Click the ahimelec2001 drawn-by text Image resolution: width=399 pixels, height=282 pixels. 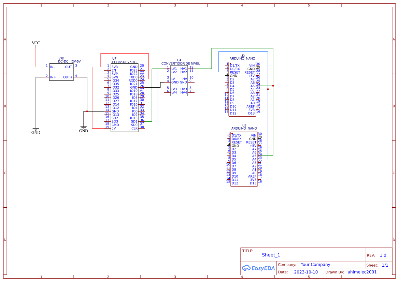(362, 272)
